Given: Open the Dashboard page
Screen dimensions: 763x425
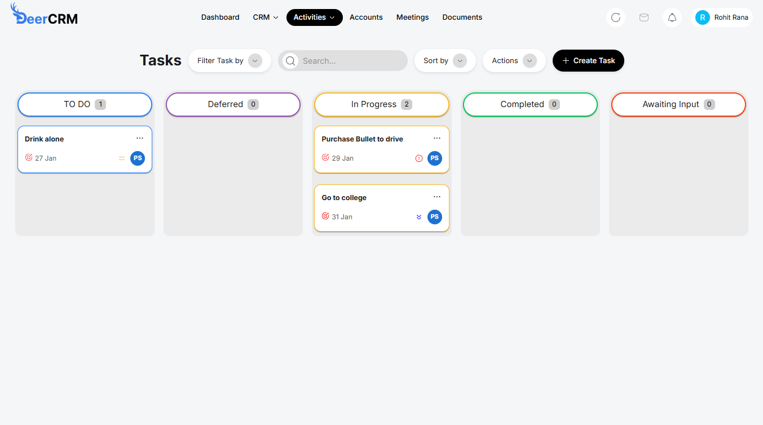Looking at the screenshot, I should tap(220, 17).
